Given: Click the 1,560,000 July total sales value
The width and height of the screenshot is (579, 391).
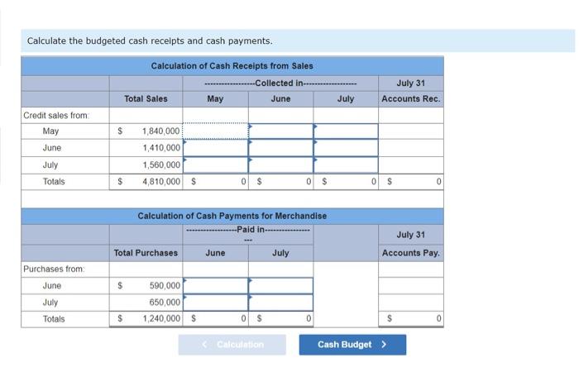Looking at the screenshot, I should [161, 165].
